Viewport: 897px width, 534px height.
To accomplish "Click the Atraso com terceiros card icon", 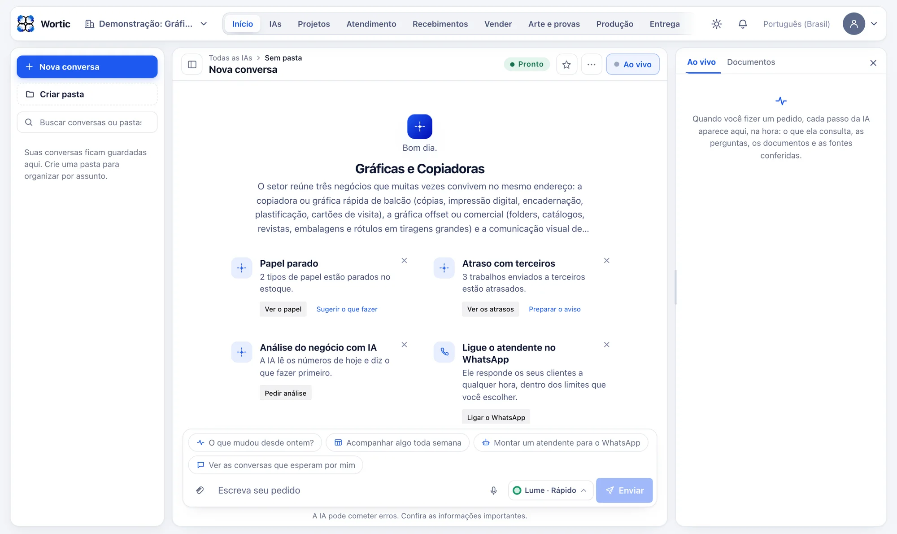I will [x=444, y=268].
